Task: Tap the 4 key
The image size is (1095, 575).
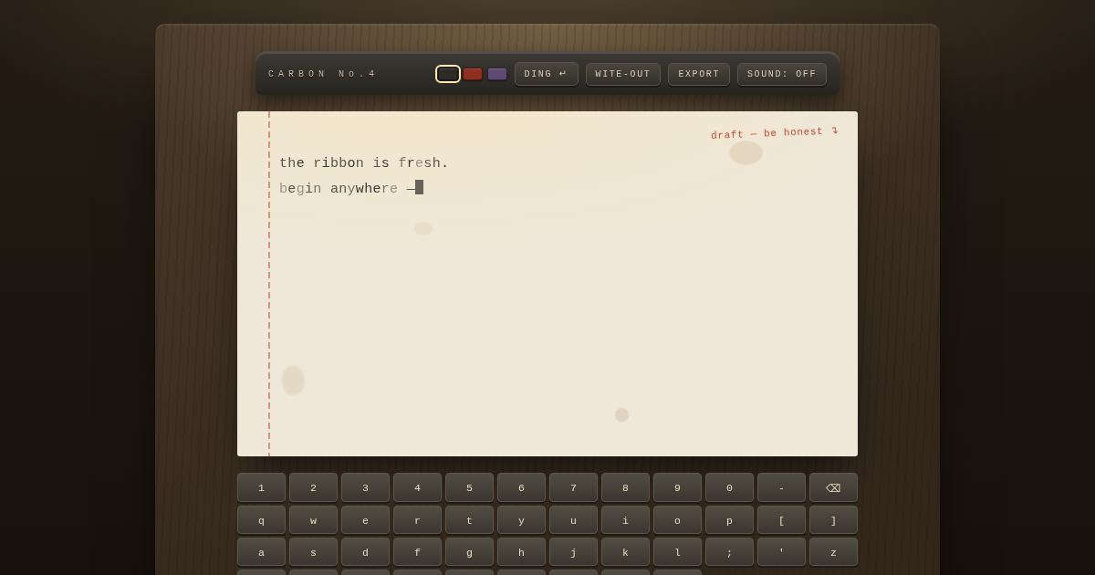Action: click(x=417, y=487)
